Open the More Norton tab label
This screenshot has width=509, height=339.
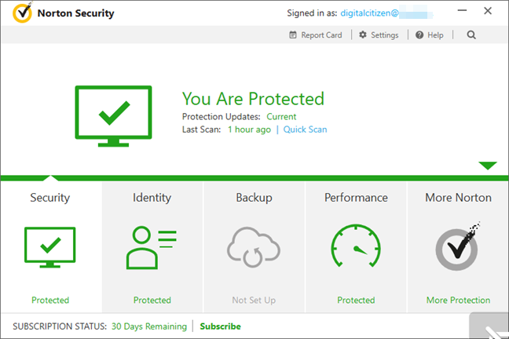(459, 198)
